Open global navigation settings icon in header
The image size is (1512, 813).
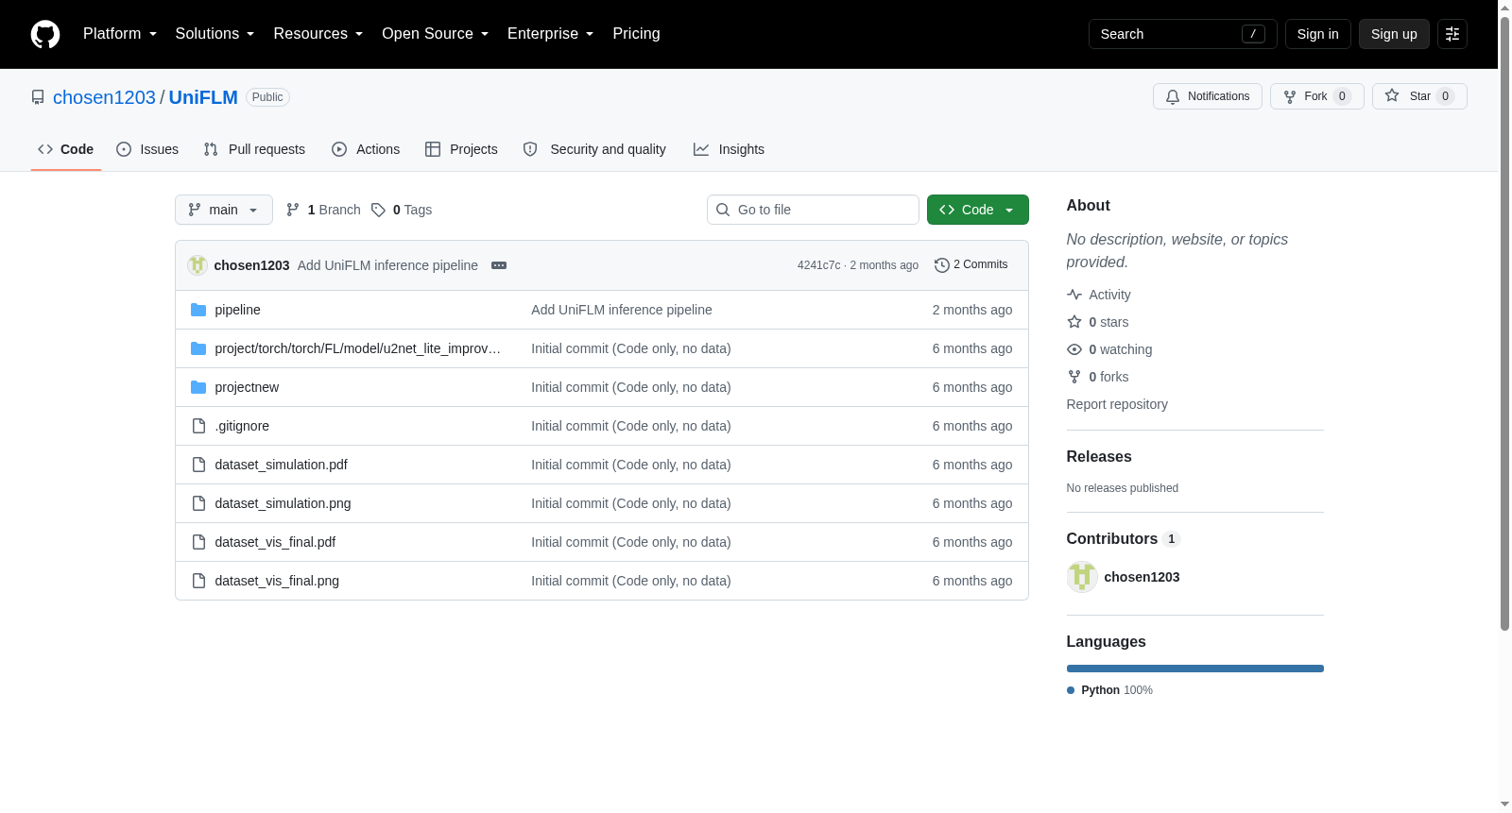click(1452, 34)
